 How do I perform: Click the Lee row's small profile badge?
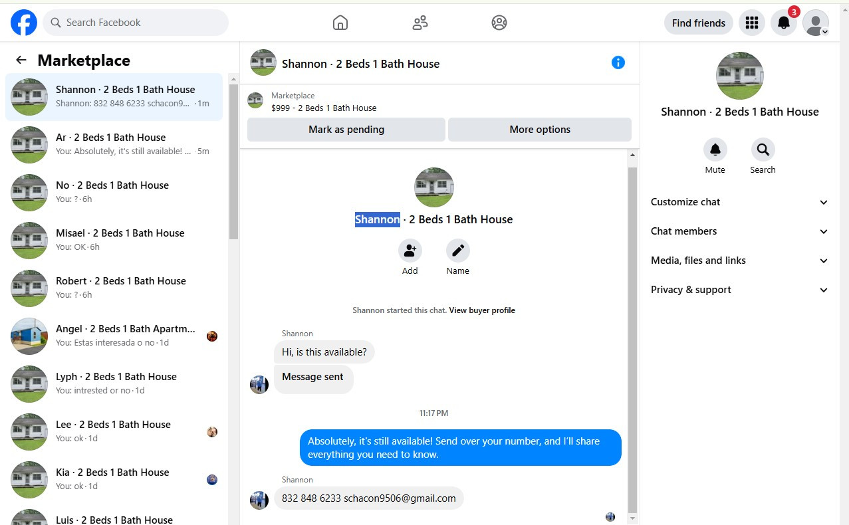click(x=212, y=432)
